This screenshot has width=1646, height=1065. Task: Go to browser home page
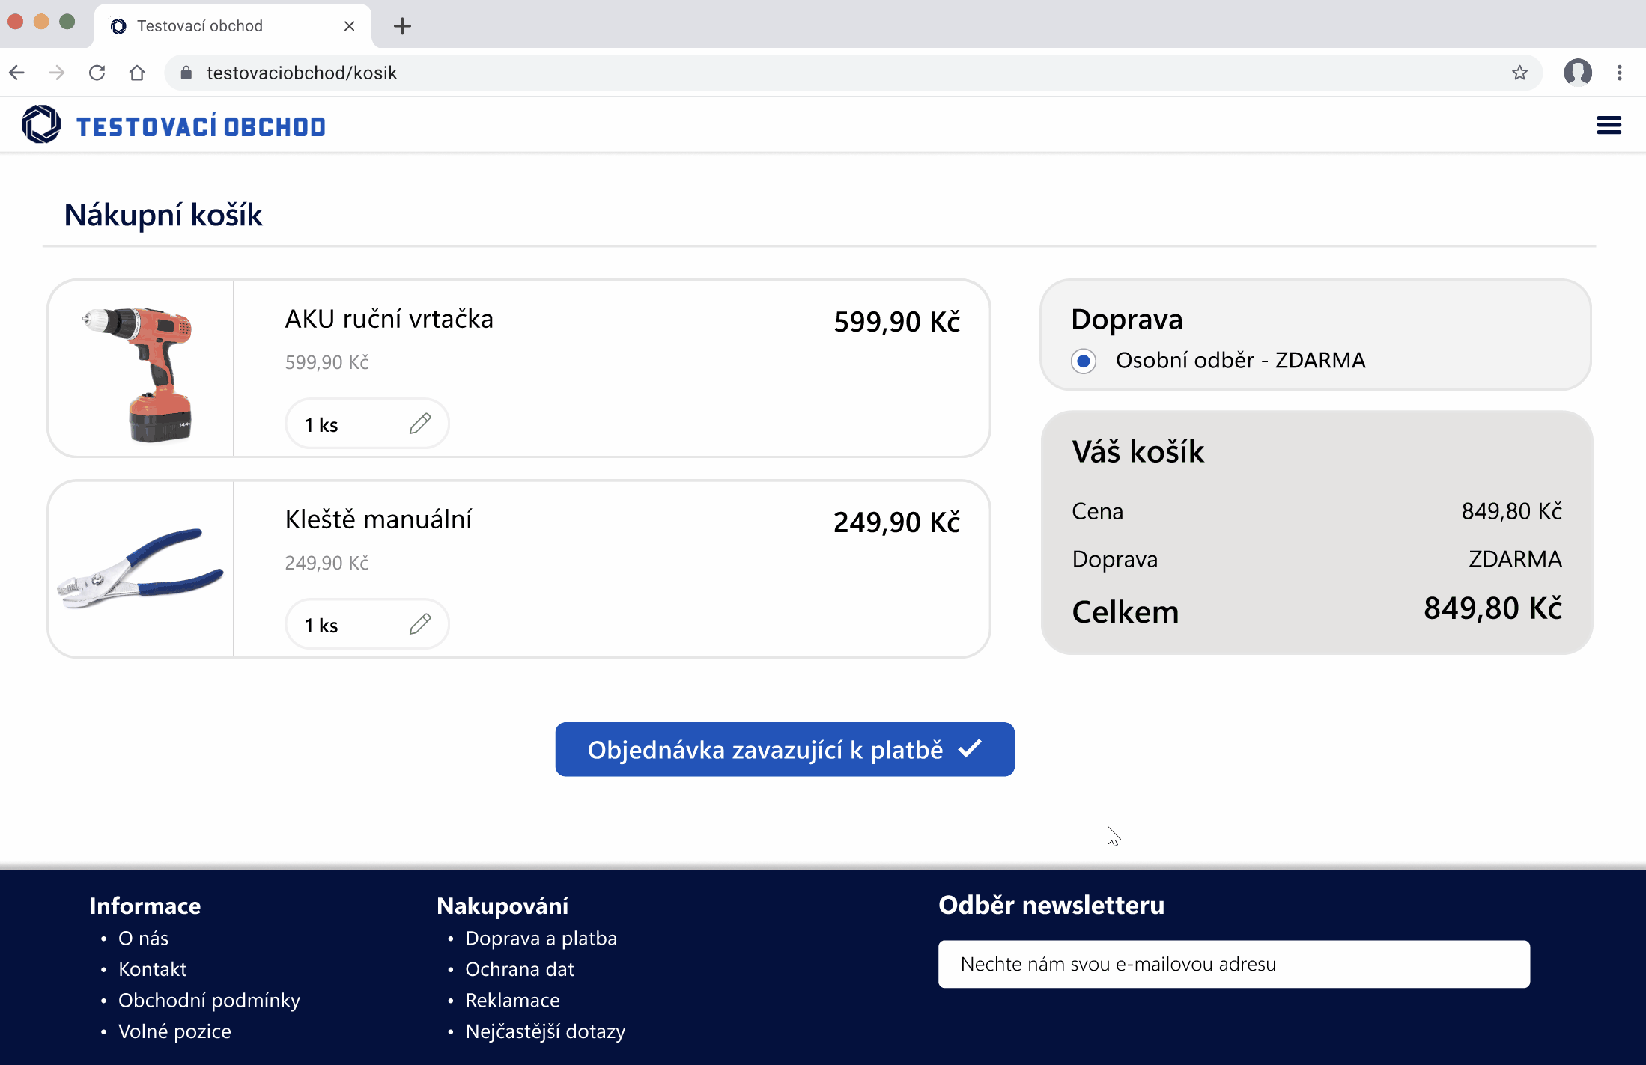tap(137, 73)
